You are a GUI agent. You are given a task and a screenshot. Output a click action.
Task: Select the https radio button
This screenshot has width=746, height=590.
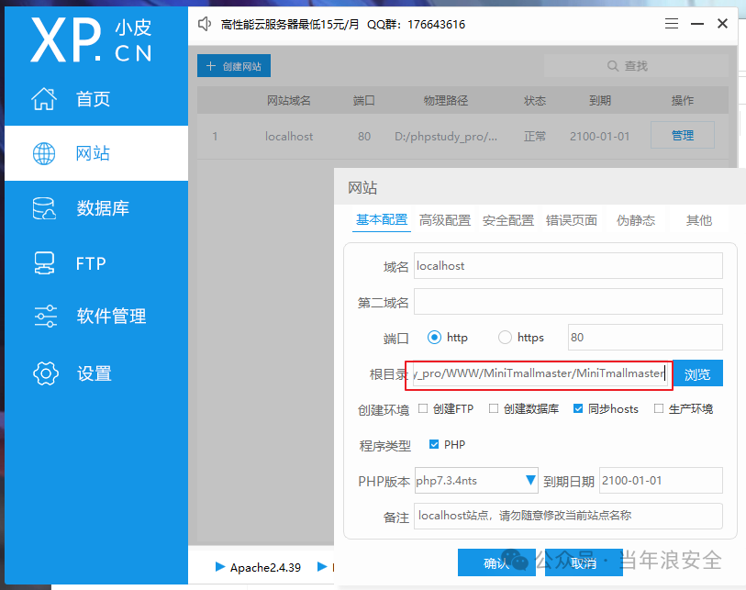click(x=505, y=338)
